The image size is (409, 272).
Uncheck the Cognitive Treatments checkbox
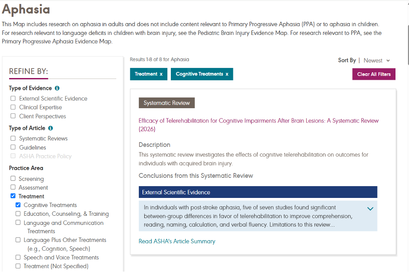[x=18, y=205]
